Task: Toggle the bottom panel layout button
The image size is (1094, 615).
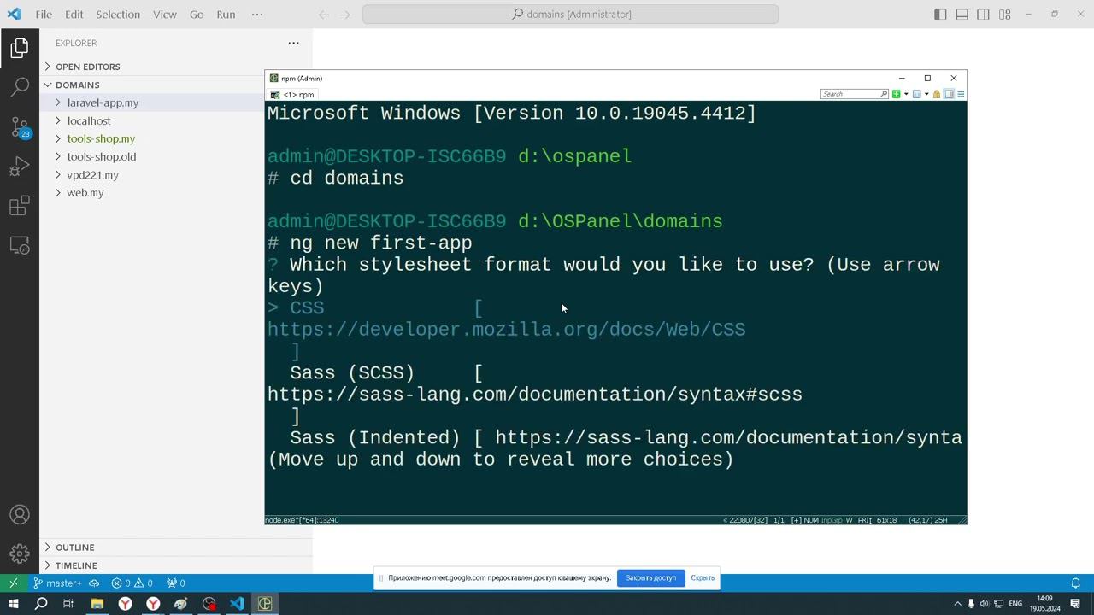Action: [962, 15]
